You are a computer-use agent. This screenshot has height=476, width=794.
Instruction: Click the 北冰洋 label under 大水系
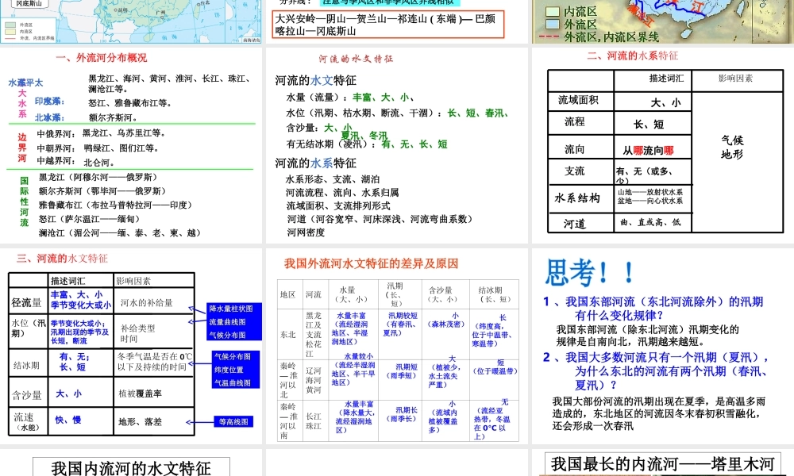pos(49,117)
